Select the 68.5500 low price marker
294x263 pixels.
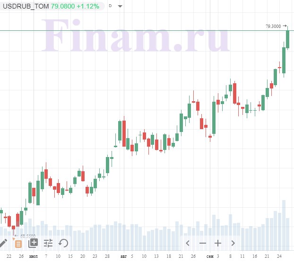(x=28, y=236)
